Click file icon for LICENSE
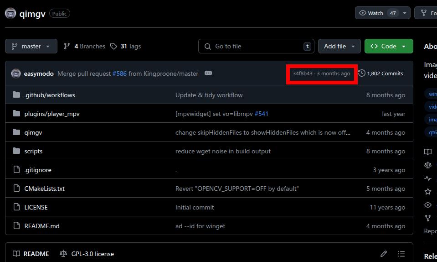Screen dimensions: 437x262 (16, 207)
